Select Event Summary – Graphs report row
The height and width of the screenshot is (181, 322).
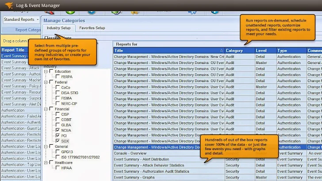(x=169, y=177)
